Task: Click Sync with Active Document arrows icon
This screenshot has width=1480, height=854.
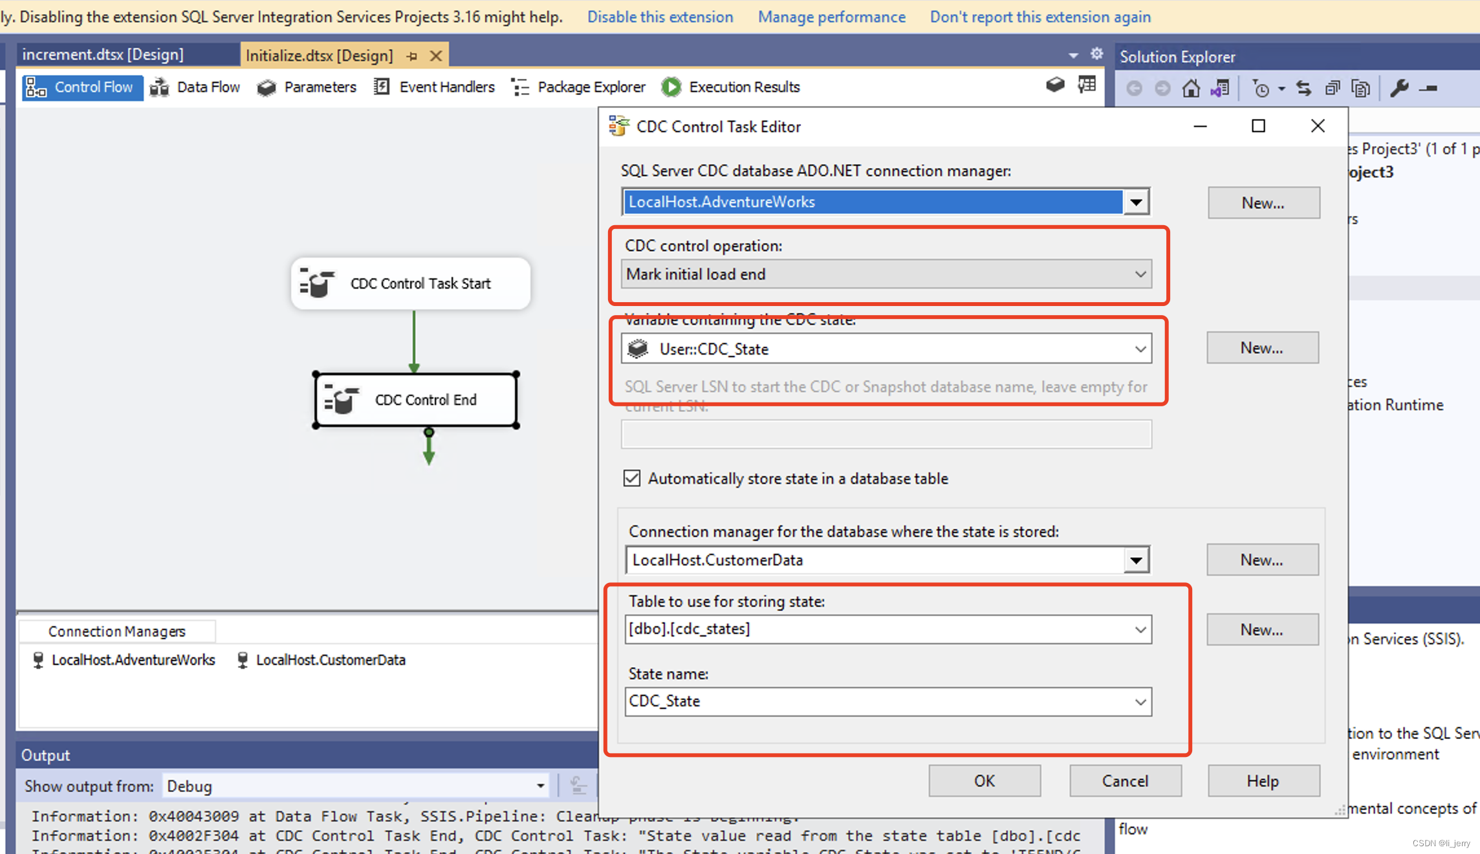Action: click(1303, 88)
